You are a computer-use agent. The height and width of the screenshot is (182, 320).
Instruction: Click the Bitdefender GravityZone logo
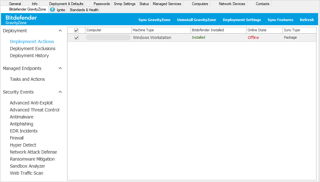click(x=21, y=20)
